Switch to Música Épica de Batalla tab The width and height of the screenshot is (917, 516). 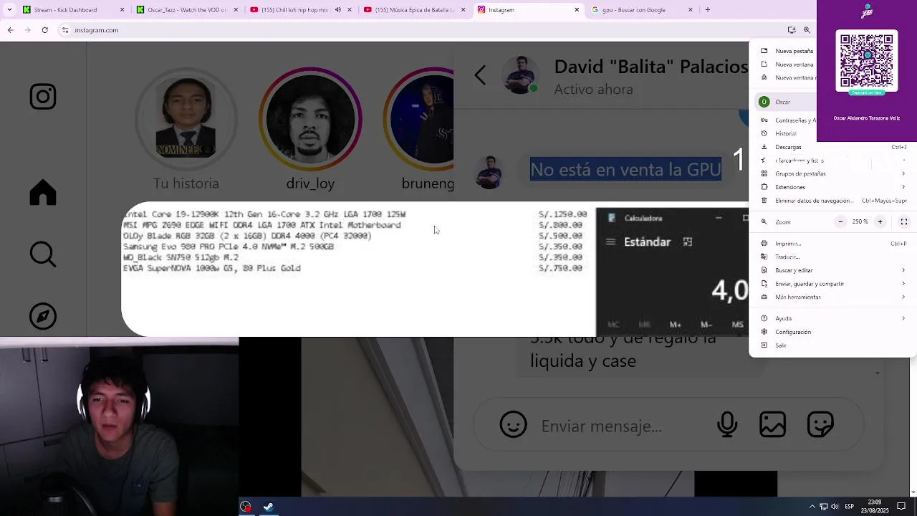[x=414, y=10]
